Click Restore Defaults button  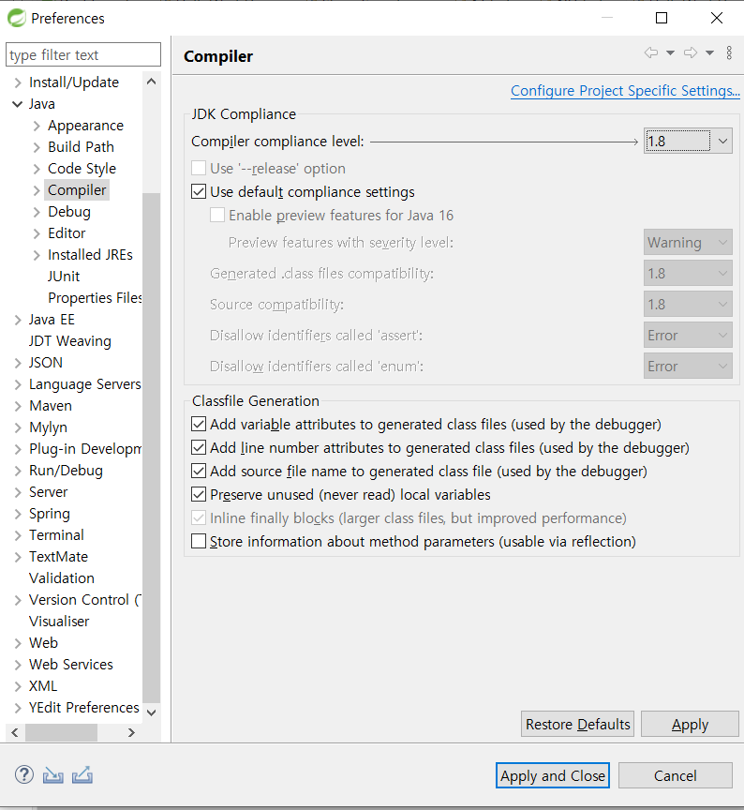[x=578, y=725]
